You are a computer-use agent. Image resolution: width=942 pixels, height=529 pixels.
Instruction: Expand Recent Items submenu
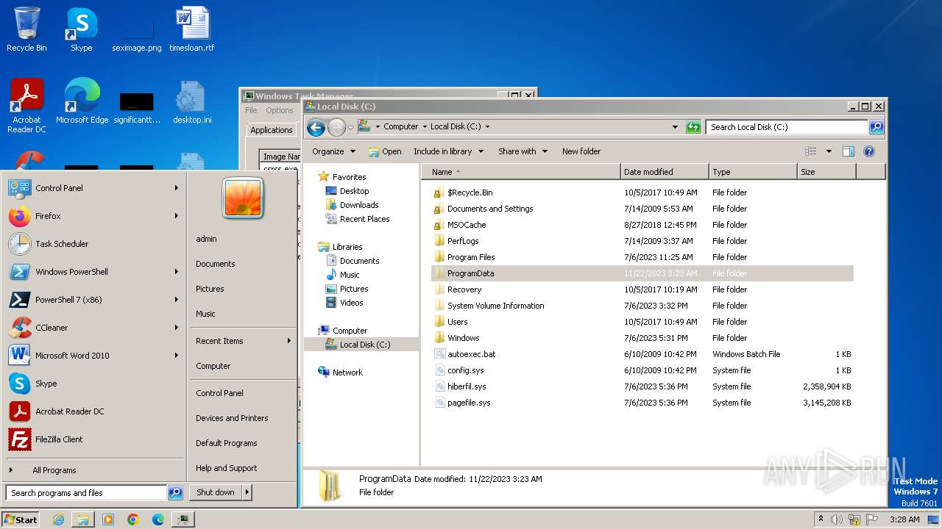click(243, 341)
